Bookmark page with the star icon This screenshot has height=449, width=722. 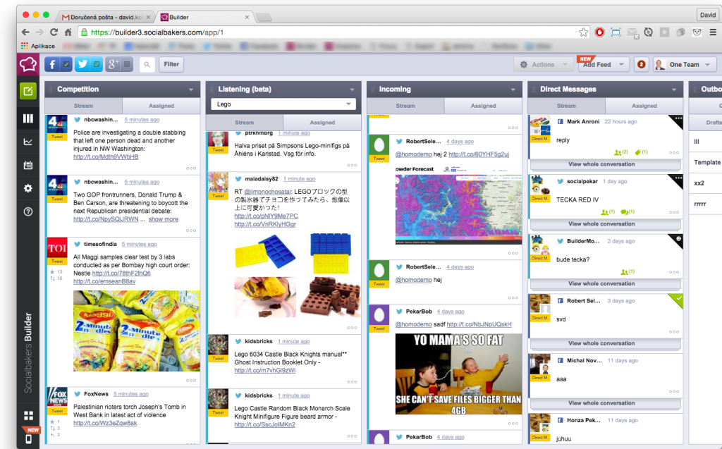coord(583,32)
